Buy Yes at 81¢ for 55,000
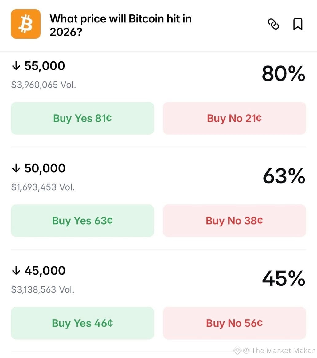317x358 pixels. pyautogui.click(x=82, y=118)
